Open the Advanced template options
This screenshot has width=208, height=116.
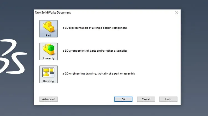point(49,99)
